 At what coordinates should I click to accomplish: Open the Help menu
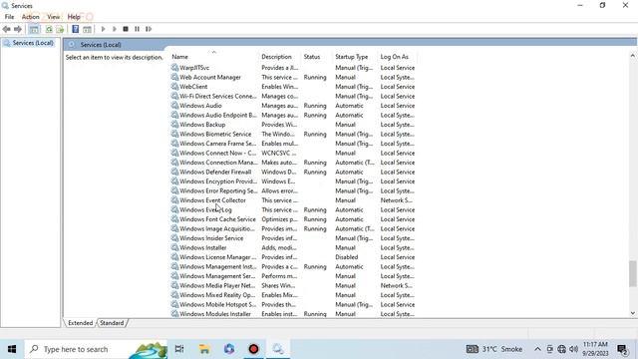point(74,17)
